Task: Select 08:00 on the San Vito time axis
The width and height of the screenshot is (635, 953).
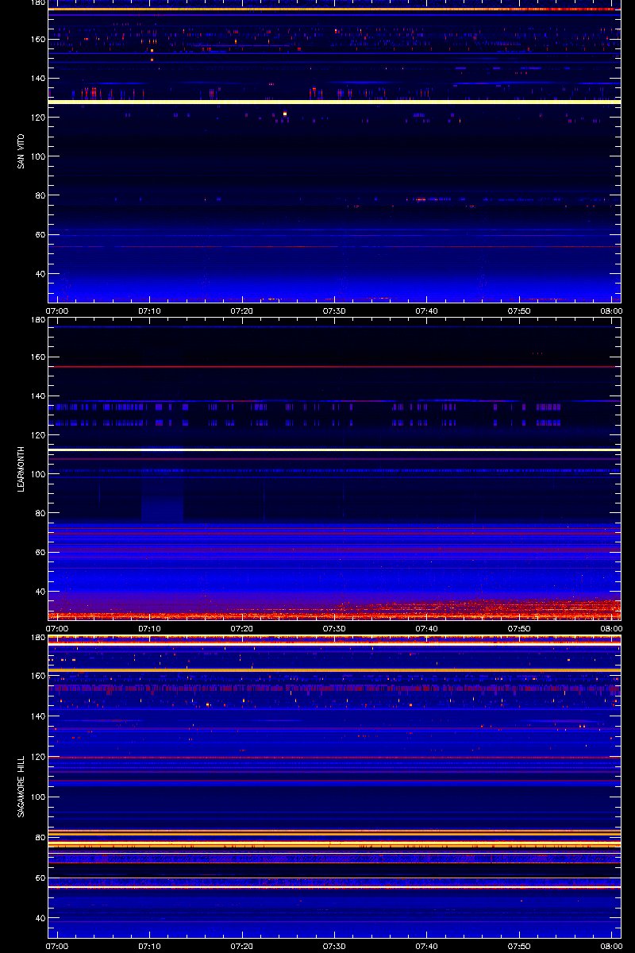Action: [x=611, y=311]
